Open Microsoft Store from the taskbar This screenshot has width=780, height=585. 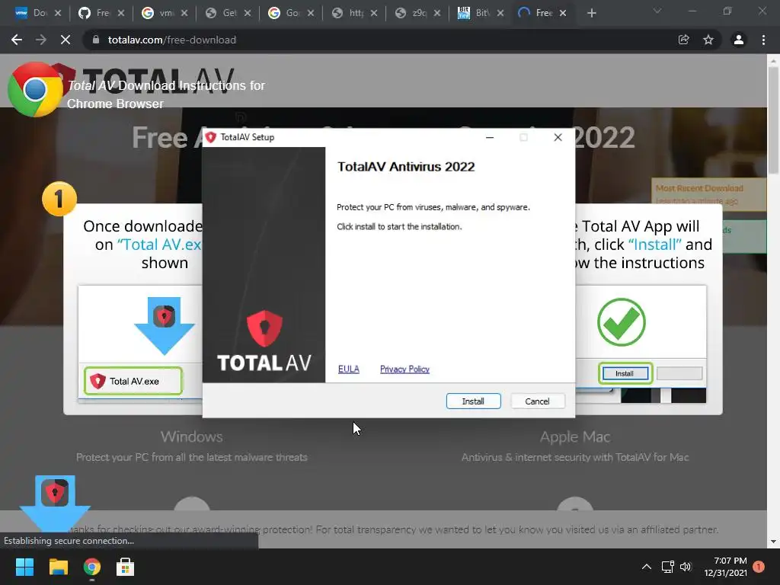[x=126, y=567]
